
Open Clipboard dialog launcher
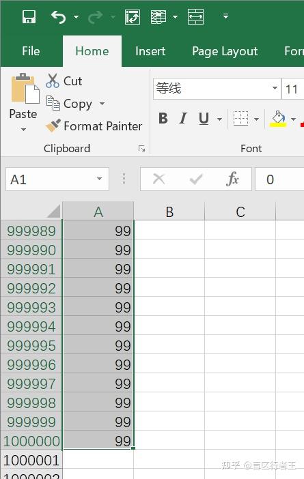141,149
